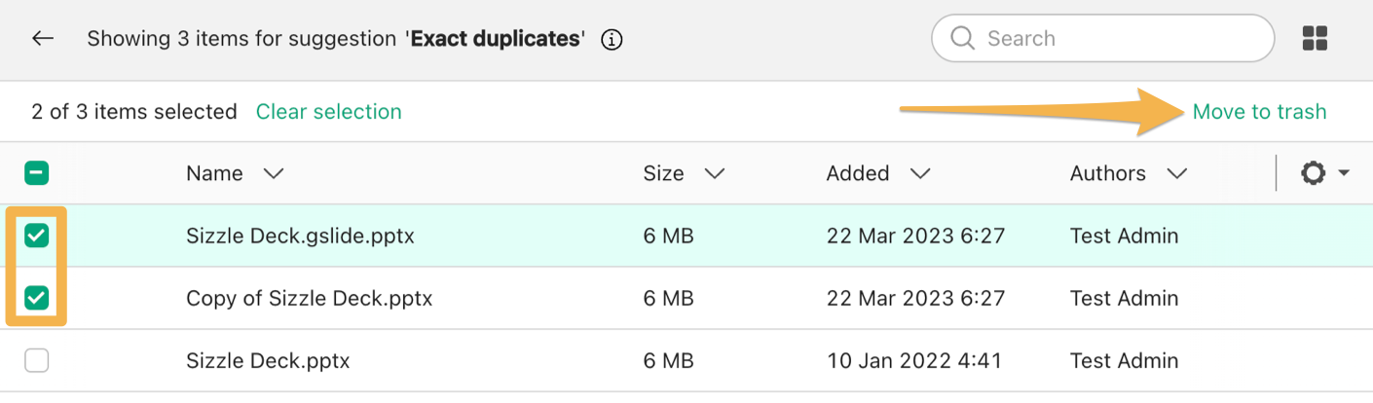Uncheck Sizzle Deck.gslide.pptx checkbox

tap(36, 236)
